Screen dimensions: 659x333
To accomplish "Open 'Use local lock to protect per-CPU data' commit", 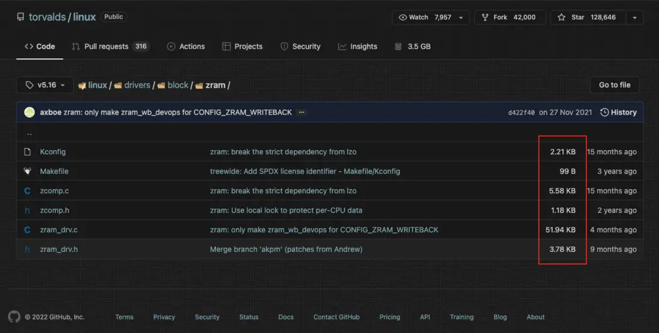I will pyautogui.click(x=286, y=211).
